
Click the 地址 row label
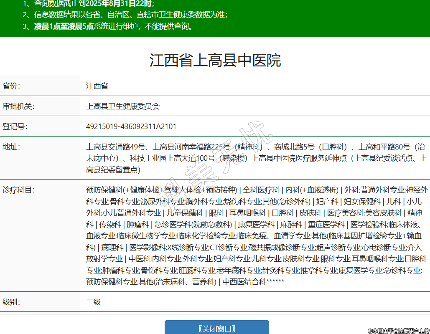click(x=12, y=147)
